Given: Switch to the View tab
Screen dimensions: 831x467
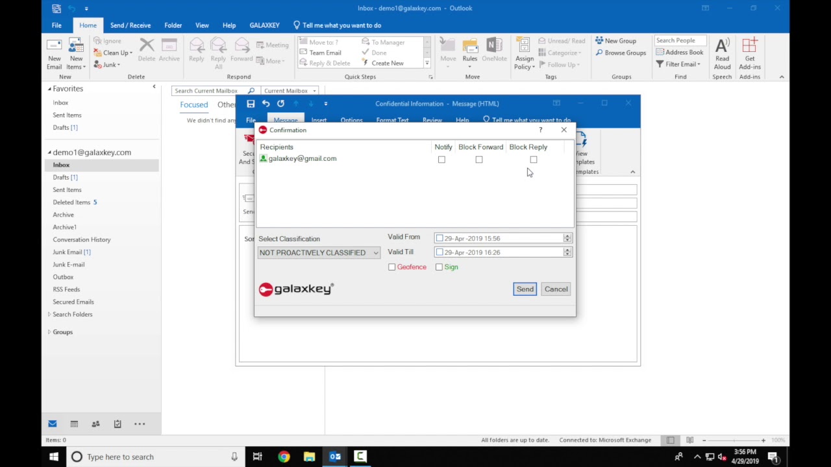Looking at the screenshot, I should (202, 25).
